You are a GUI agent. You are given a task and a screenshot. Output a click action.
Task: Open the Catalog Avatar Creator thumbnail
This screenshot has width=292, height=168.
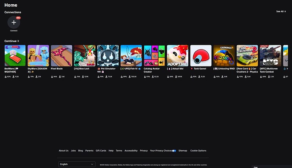[x=154, y=55]
